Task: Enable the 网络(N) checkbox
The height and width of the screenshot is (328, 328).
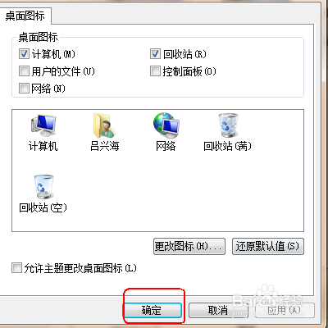Action: click(x=24, y=89)
